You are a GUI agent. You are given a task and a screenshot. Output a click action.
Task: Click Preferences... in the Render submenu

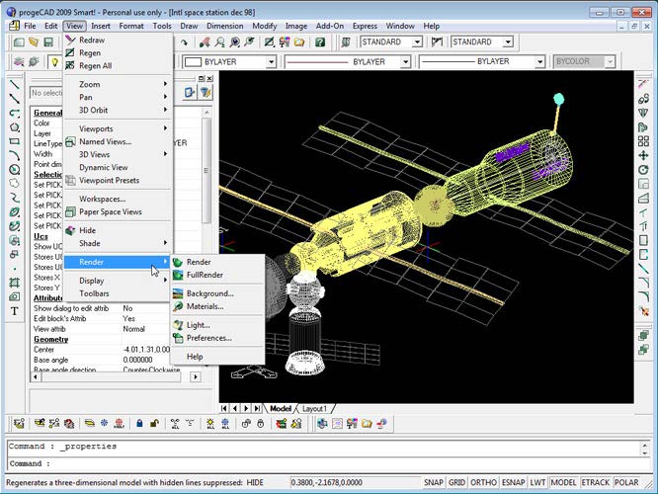(x=208, y=338)
